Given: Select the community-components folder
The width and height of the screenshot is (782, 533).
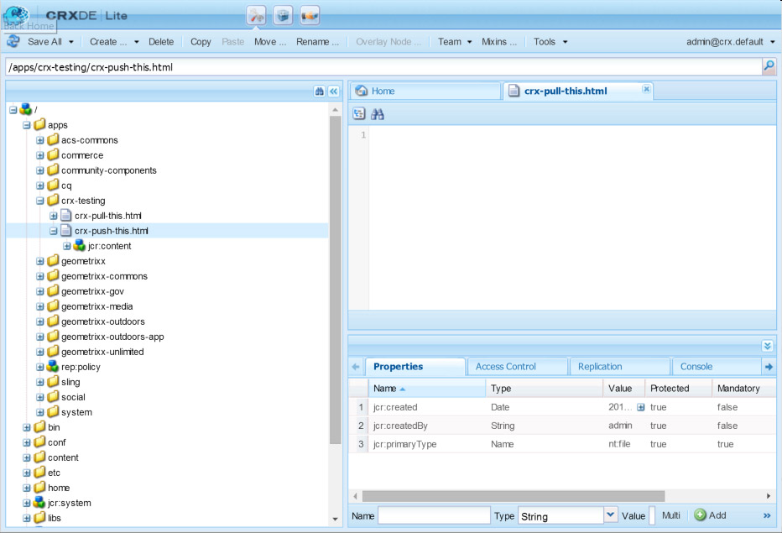Looking at the screenshot, I should click(109, 170).
